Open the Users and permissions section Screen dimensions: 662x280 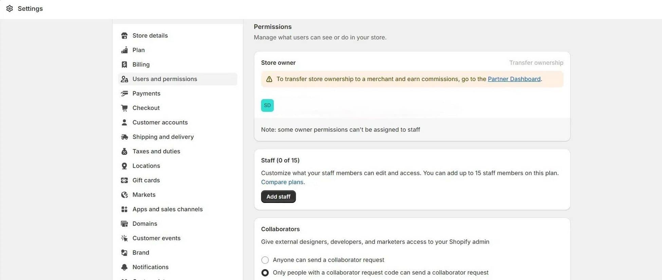[x=165, y=79]
